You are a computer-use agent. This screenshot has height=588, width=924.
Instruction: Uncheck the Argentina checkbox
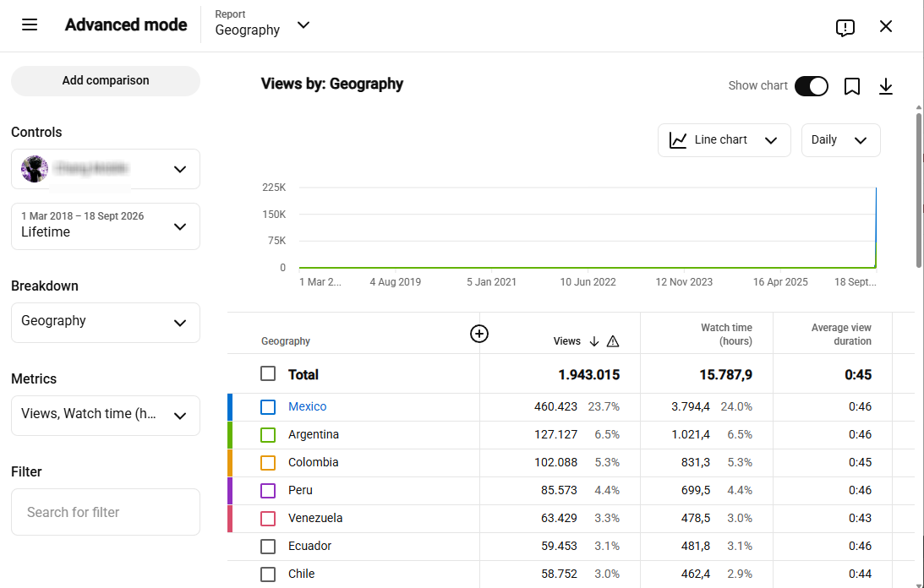click(x=268, y=435)
